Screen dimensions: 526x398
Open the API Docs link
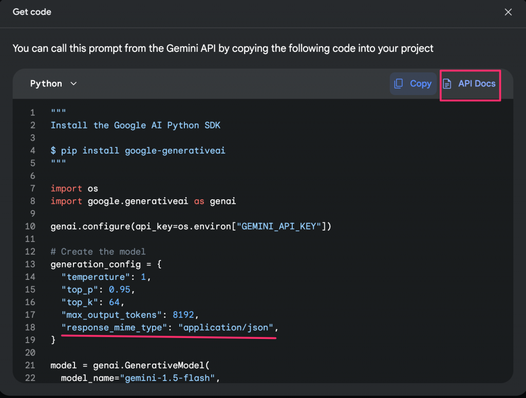469,84
